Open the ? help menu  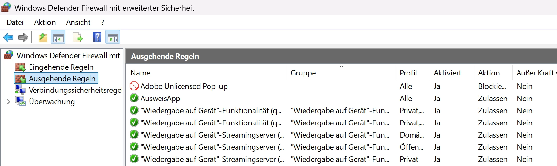point(102,22)
